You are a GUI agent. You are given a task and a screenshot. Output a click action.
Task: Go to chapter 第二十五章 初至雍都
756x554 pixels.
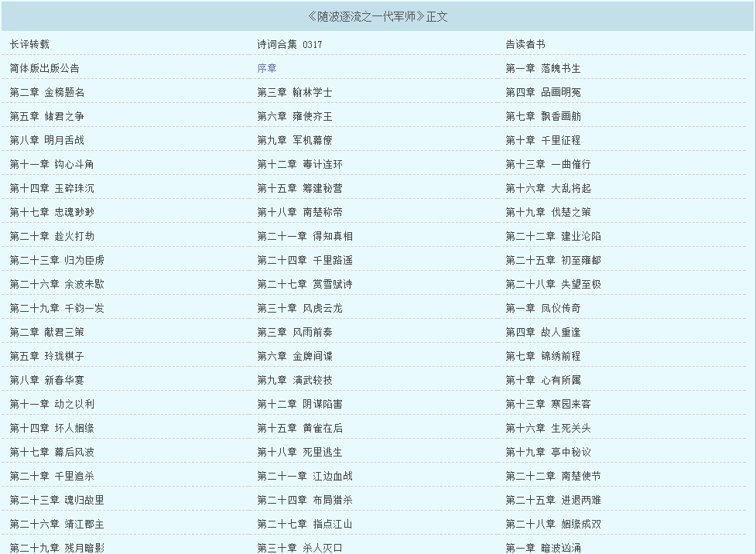point(552,260)
